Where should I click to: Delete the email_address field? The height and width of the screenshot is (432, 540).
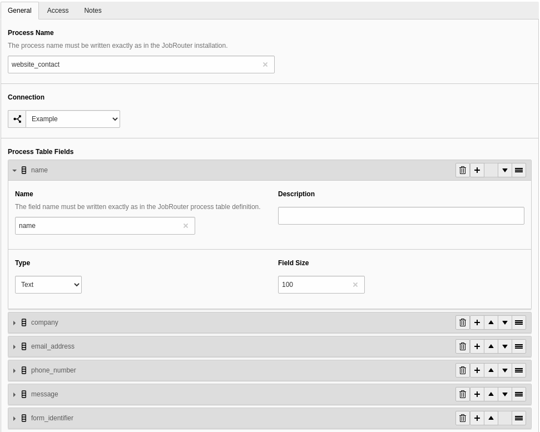[x=463, y=346]
